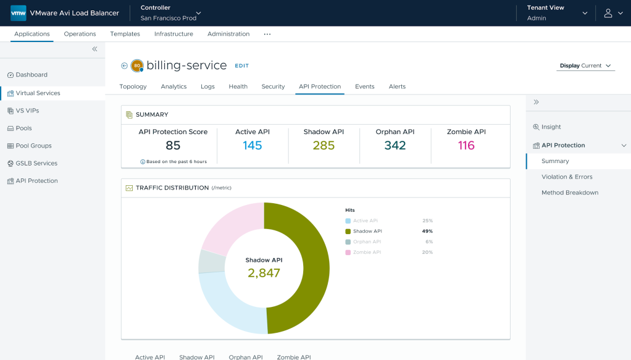Open the Display Current dropdown
This screenshot has width=631, height=360.
click(x=585, y=65)
